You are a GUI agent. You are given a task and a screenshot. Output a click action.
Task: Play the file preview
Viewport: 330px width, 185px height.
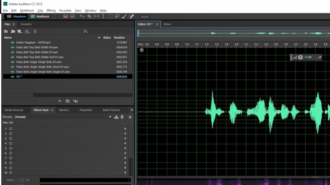[x=60, y=101]
